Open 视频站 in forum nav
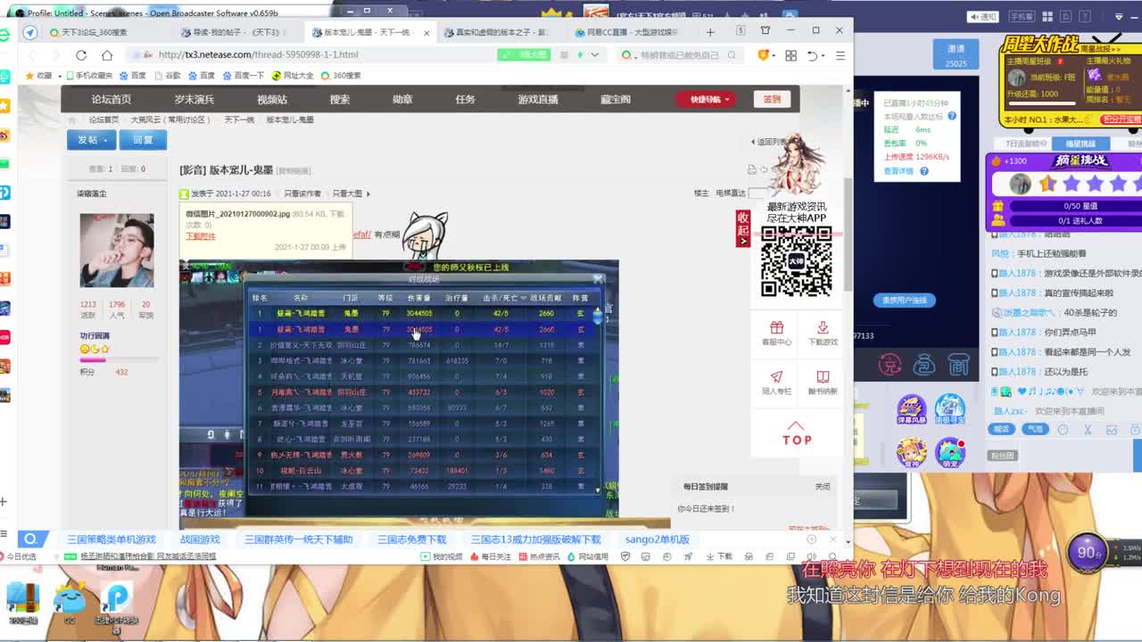 coord(272,99)
